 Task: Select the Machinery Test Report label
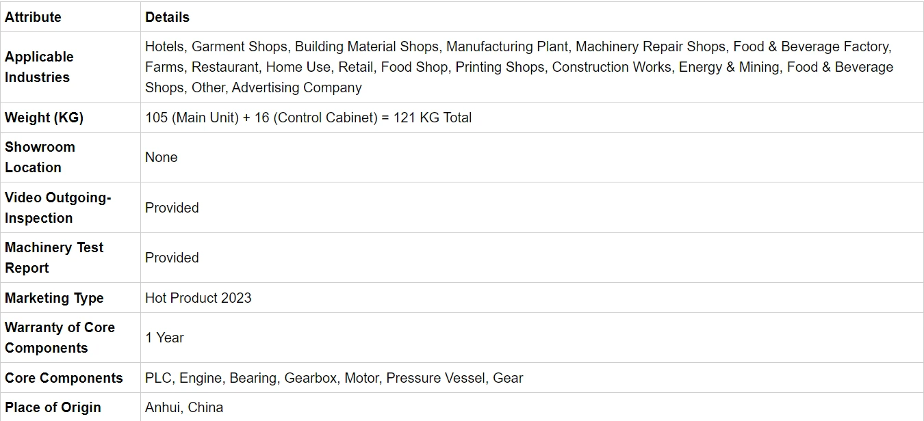pos(54,258)
